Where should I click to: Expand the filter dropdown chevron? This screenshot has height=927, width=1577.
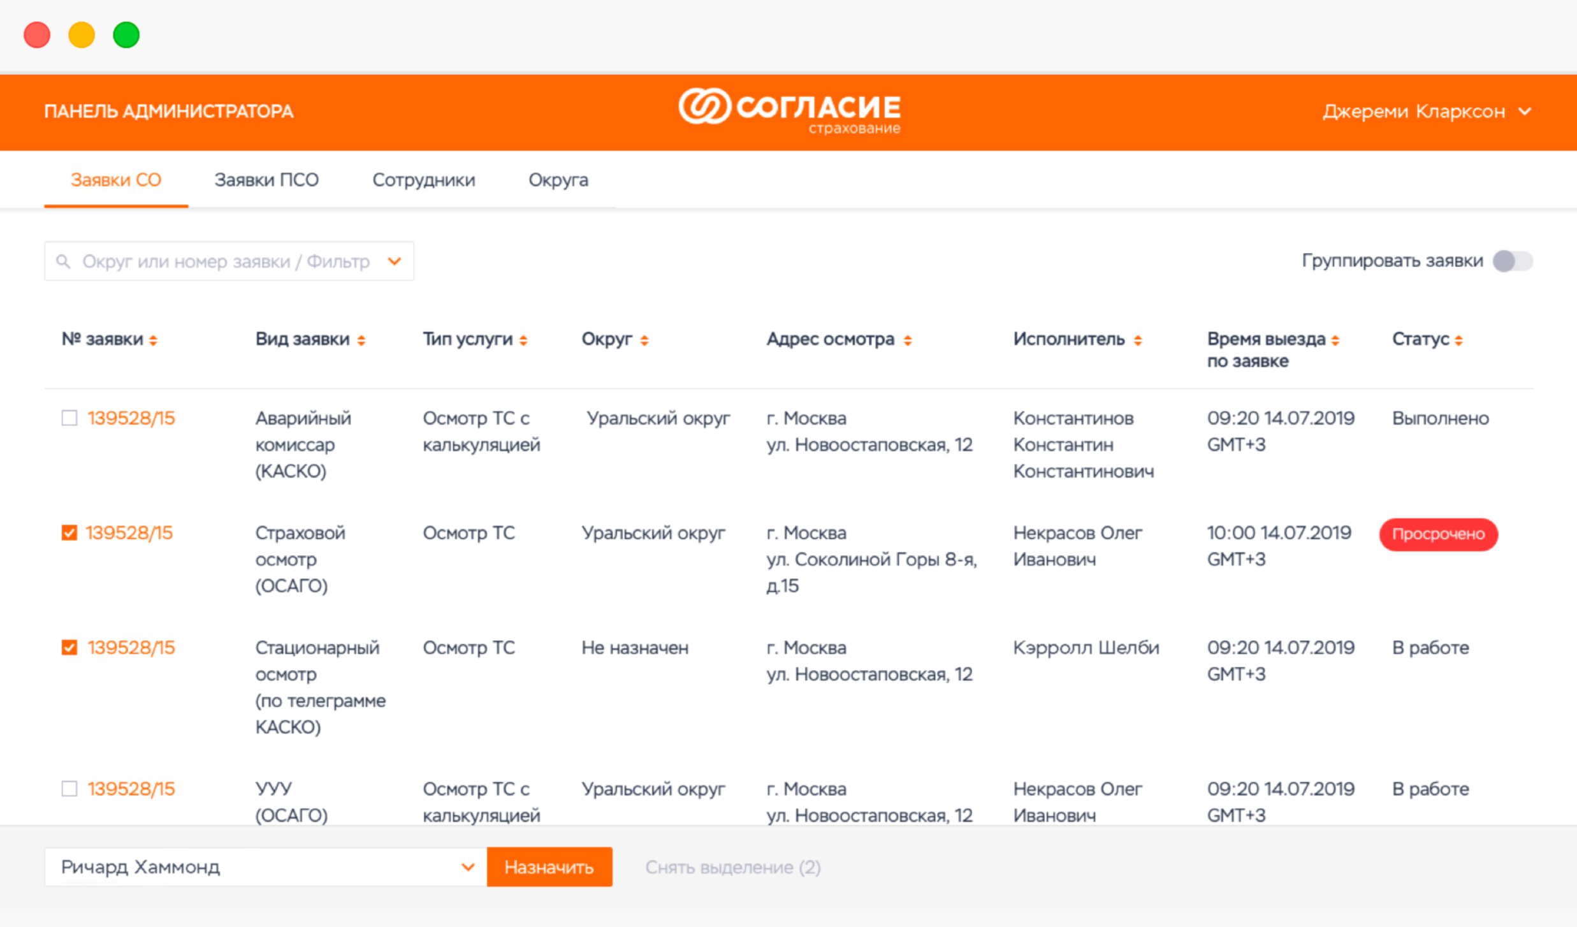coord(395,261)
